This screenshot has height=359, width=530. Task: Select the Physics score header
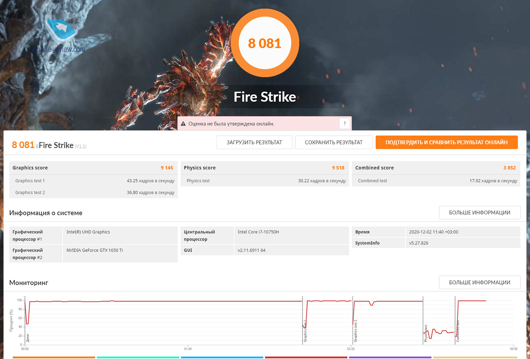[x=265, y=168]
